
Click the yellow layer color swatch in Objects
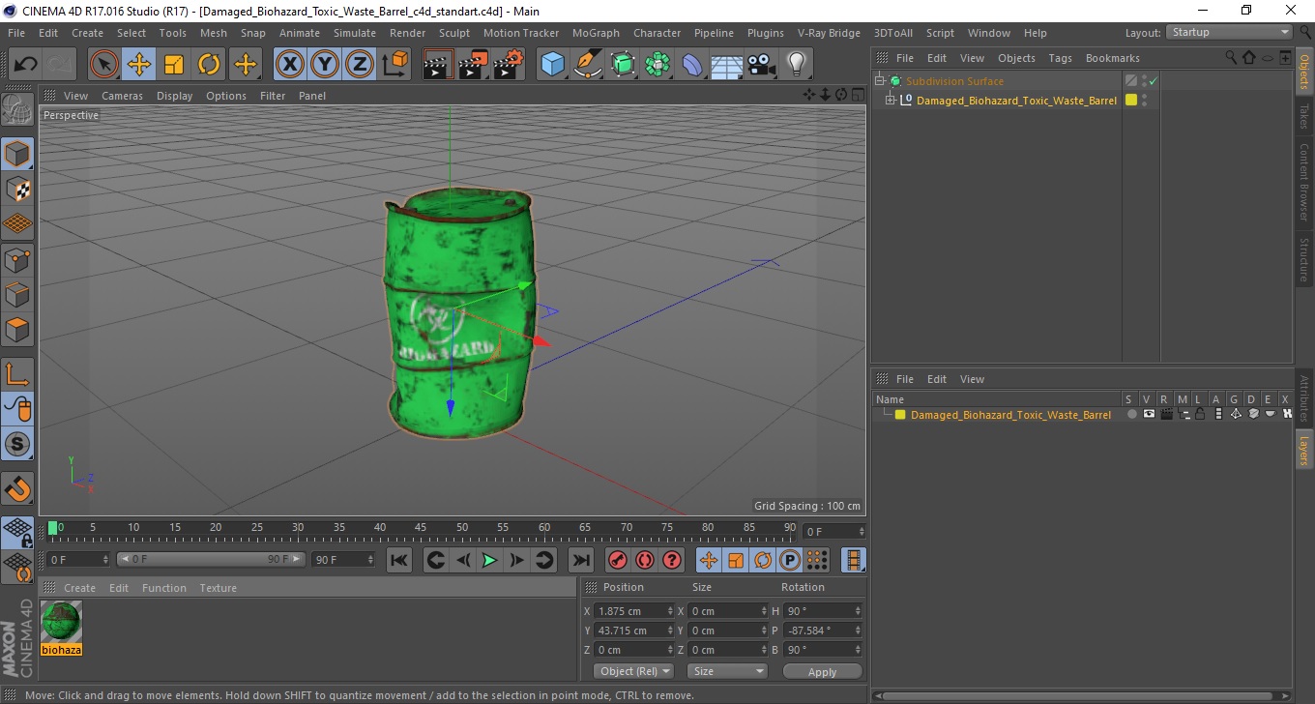(1131, 100)
